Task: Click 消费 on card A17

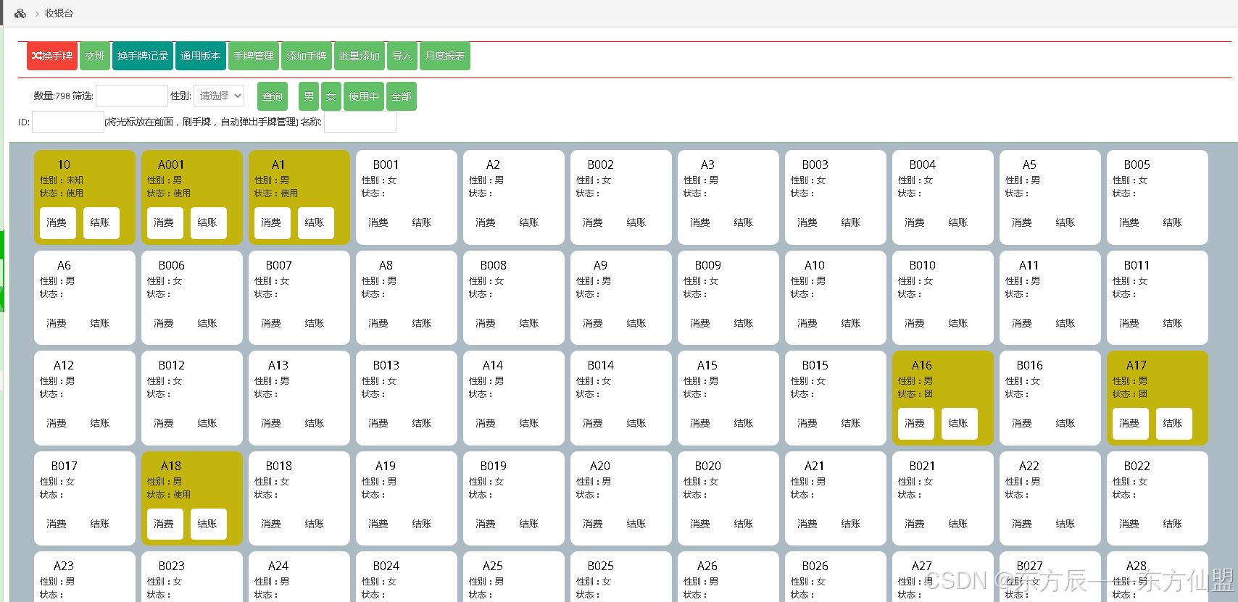Action: [1129, 423]
